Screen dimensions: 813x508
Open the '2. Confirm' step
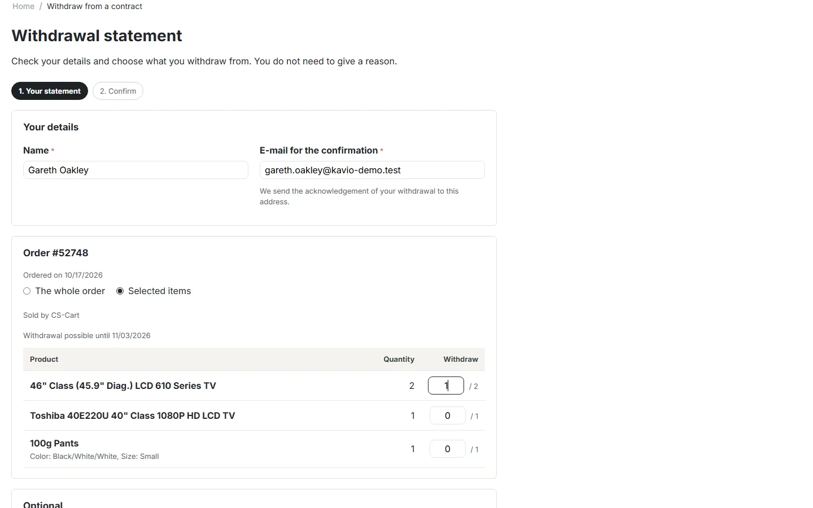118,91
